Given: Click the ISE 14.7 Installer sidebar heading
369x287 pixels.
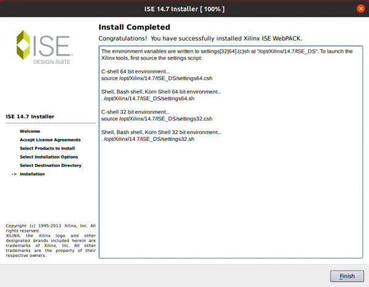Looking at the screenshot, I should (x=30, y=116).
